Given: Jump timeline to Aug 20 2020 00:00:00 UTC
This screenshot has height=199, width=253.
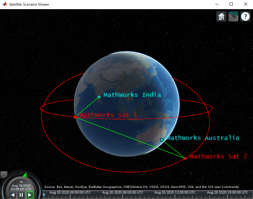Looking at the screenshot, I should 70,192.
